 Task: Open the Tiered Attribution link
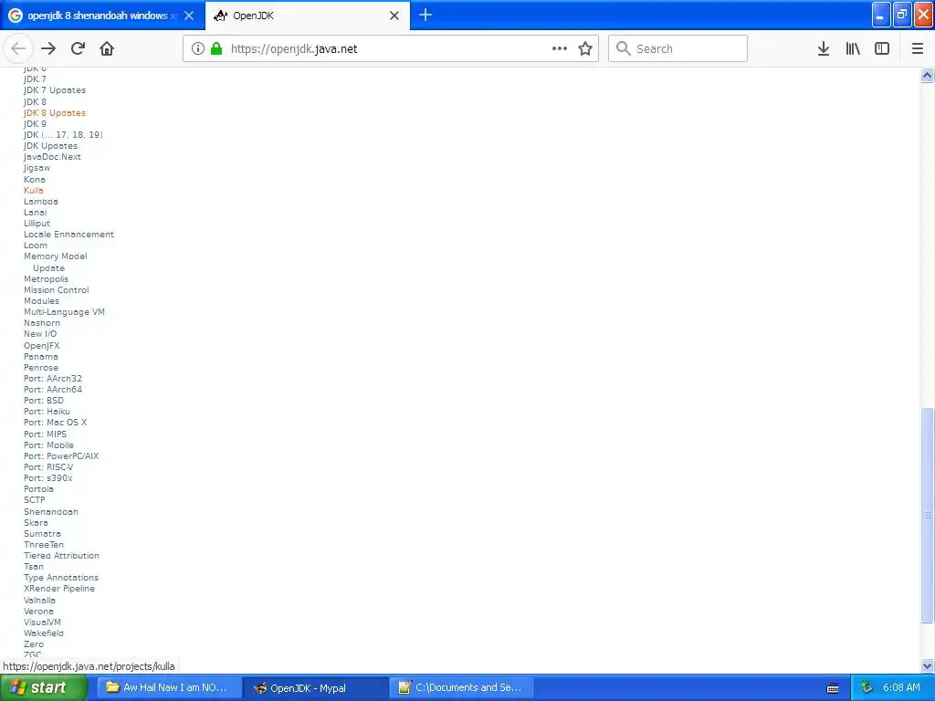(x=61, y=556)
